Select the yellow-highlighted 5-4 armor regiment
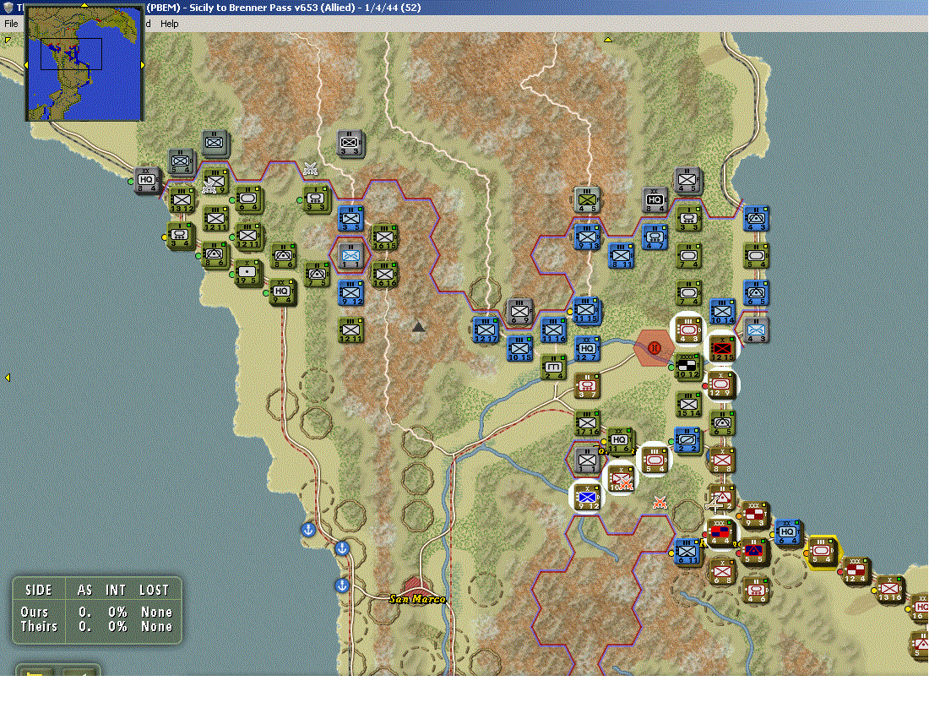Screen dimensions: 929x708 coord(822,551)
